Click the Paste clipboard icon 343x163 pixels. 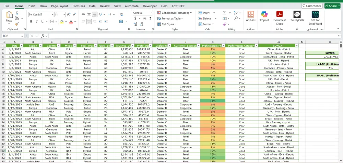[9, 15]
